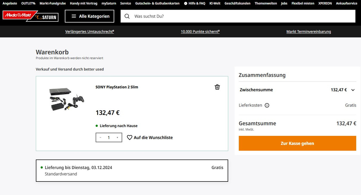Open SONY PlayStation 2 Slim product title
The height and width of the screenshot is (195, 361).
pyautogui.click(x=117, y=87)
